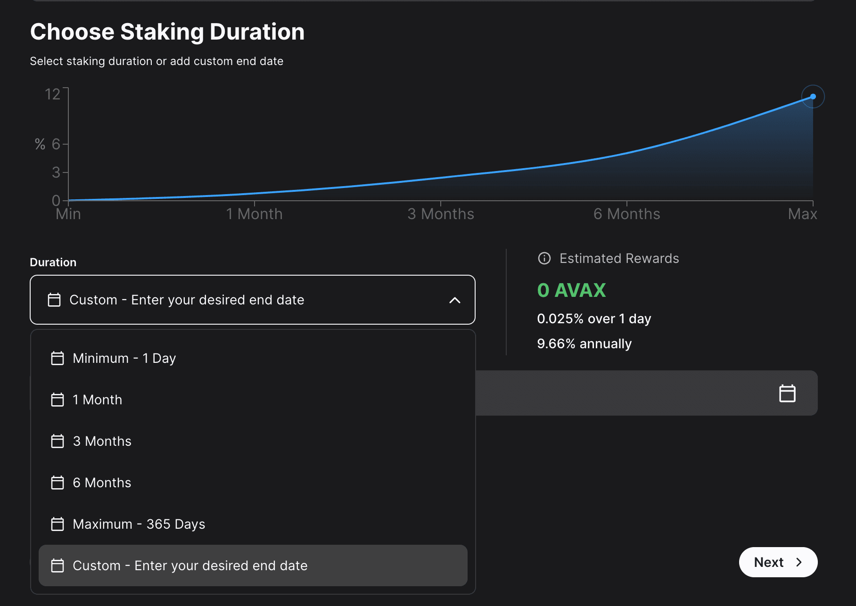The width and height of the screenshot is (856, 606).
Task: Open the calendar picker in date field
Action: (787, 393)
